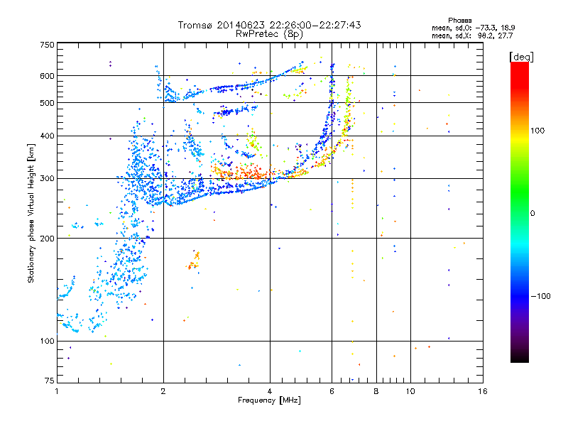
Task: Click the '400' y-axis tick label
Action: pos(47,136)
